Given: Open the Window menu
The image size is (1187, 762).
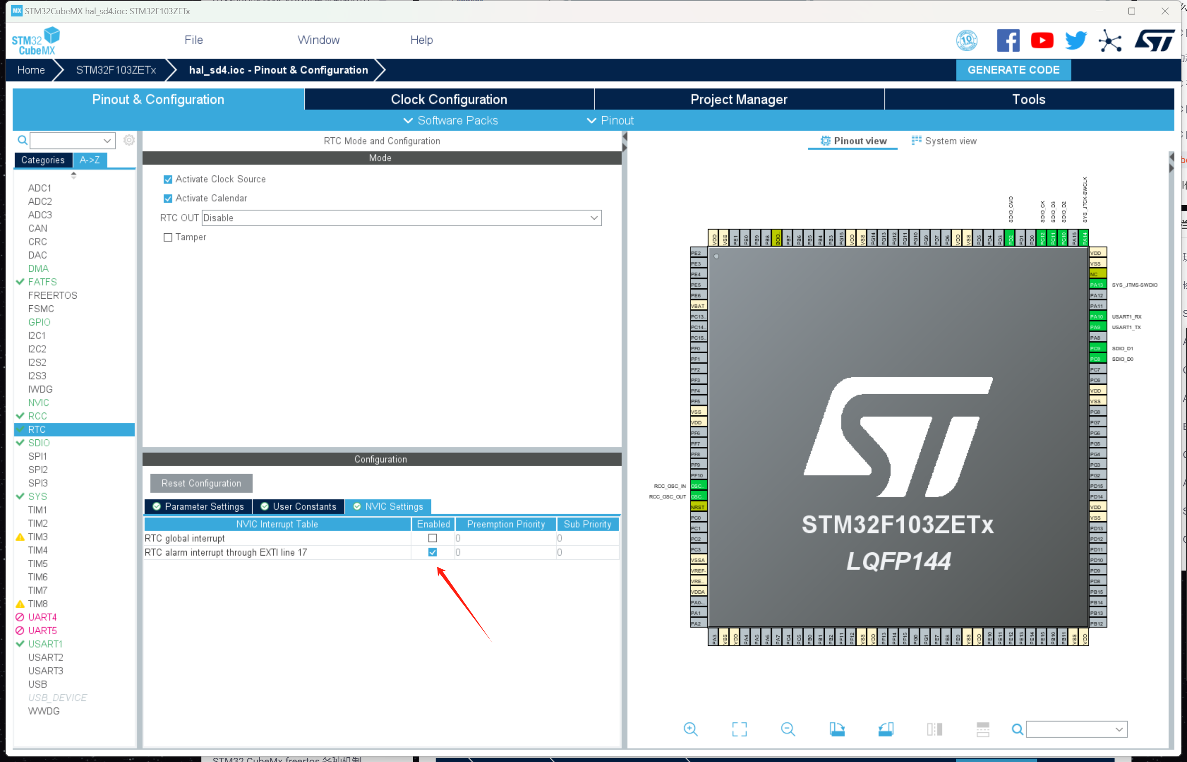Looking at the screenshot, I should (318, 40).
